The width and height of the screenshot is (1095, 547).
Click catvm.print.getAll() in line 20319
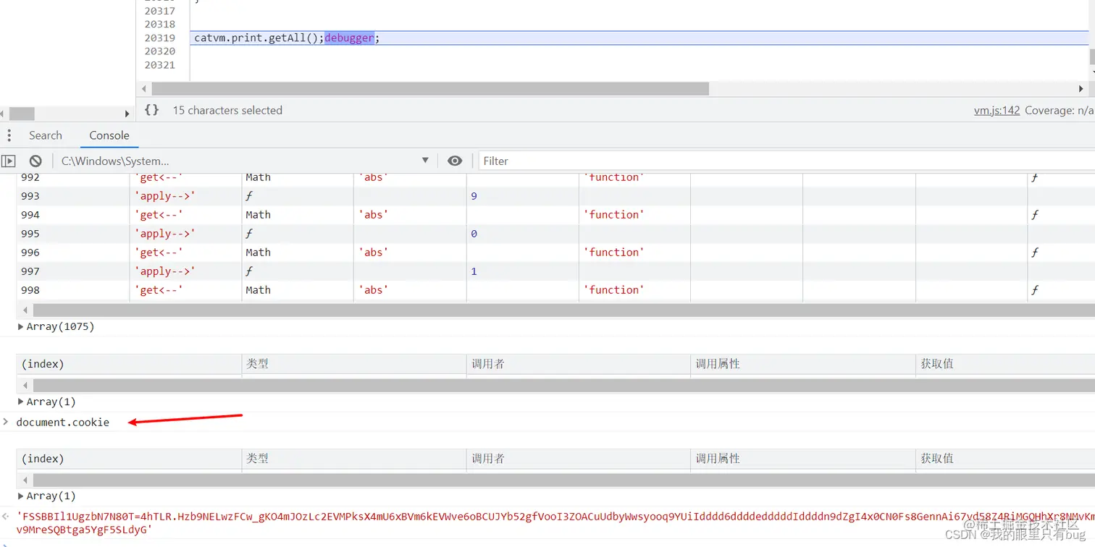pyautogui.click(x=256, y=38)
